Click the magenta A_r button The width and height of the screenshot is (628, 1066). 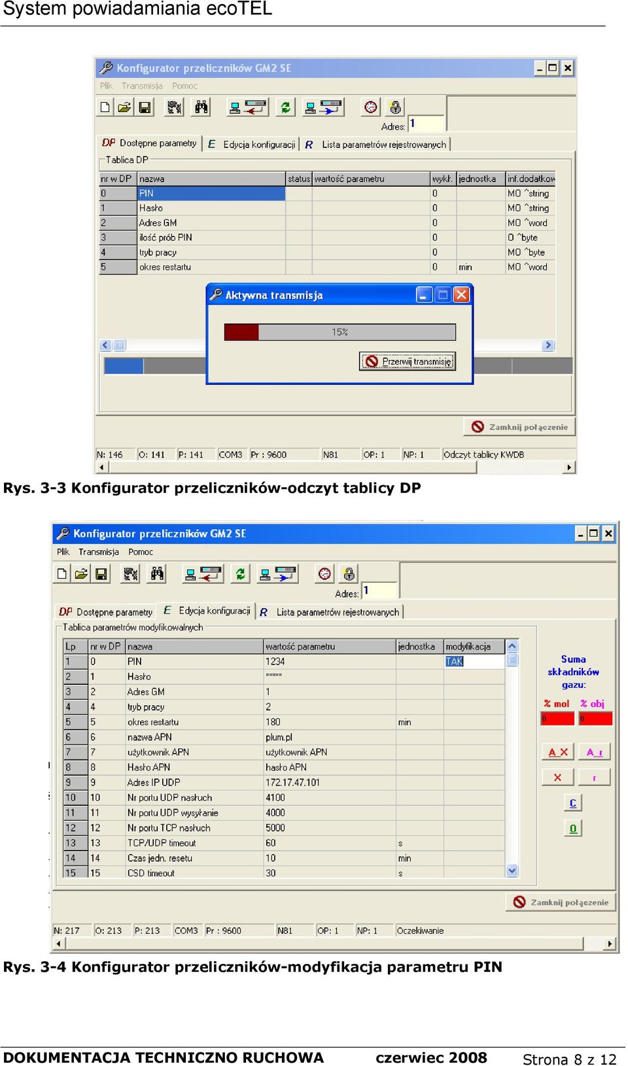(x=595, y=752)
